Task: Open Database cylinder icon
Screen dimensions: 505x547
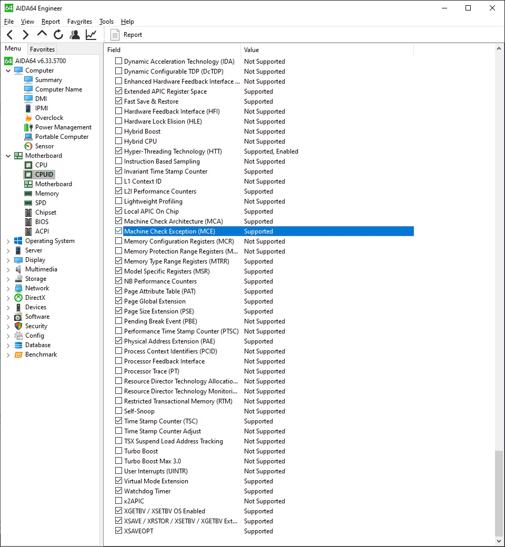Action: tap(18, 345)
